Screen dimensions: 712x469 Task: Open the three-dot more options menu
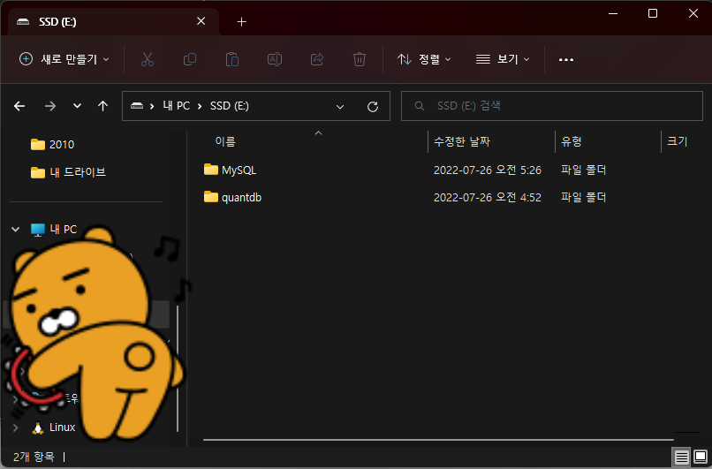tap(565, 59)
